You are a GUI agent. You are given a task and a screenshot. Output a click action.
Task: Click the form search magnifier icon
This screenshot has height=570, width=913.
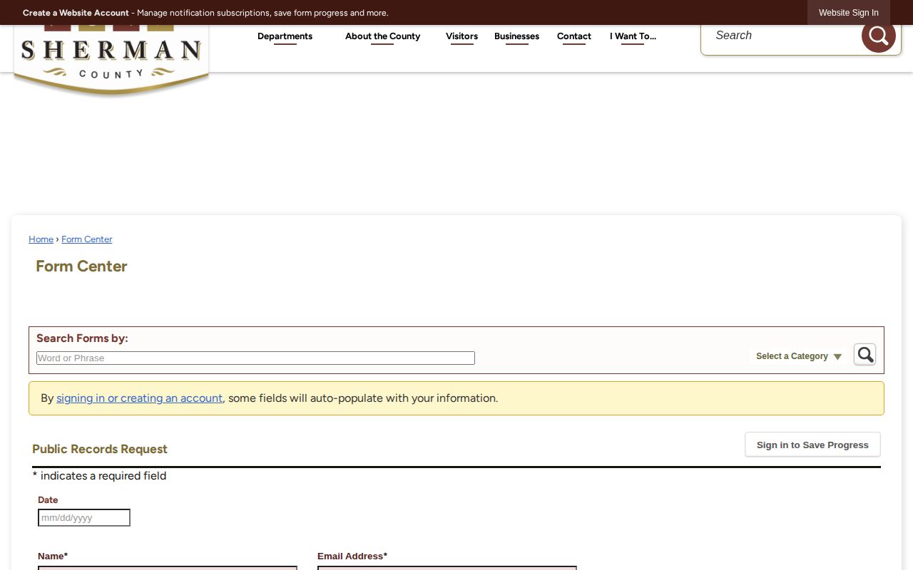click(x=864, y=354)
